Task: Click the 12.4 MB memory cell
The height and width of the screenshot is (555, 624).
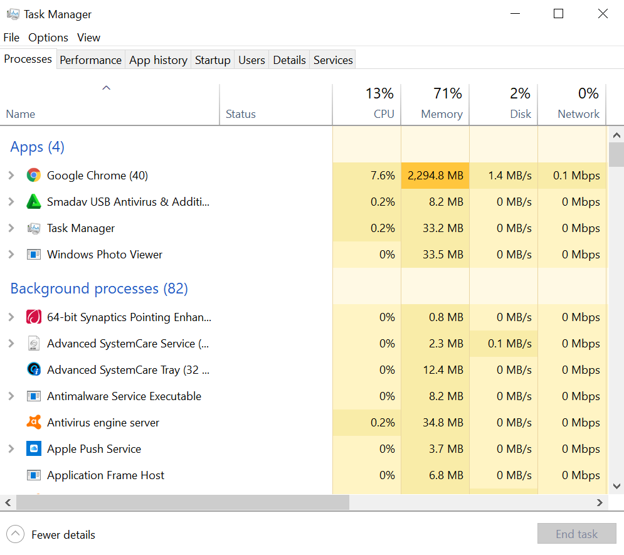Action: [x=435, y=370]
